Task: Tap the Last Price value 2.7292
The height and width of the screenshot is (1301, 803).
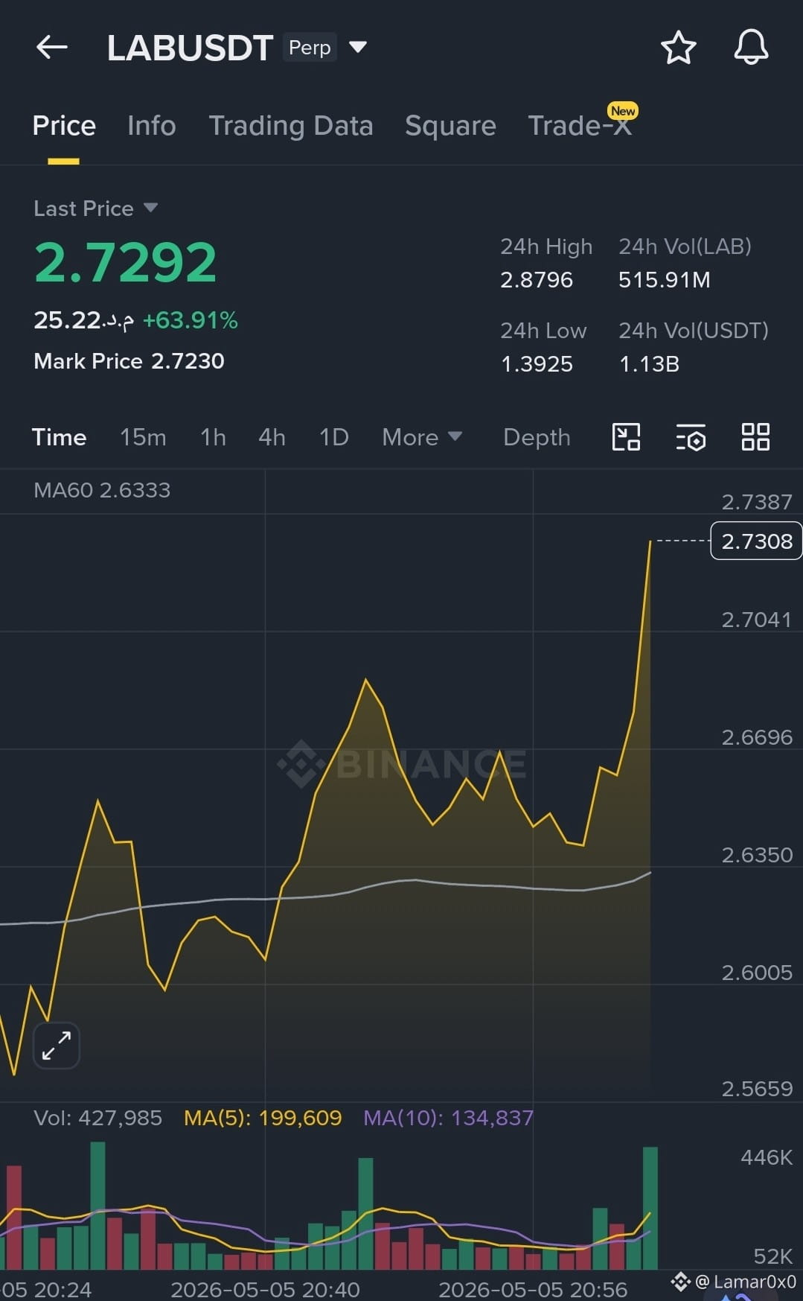Action: coord(125,263)
